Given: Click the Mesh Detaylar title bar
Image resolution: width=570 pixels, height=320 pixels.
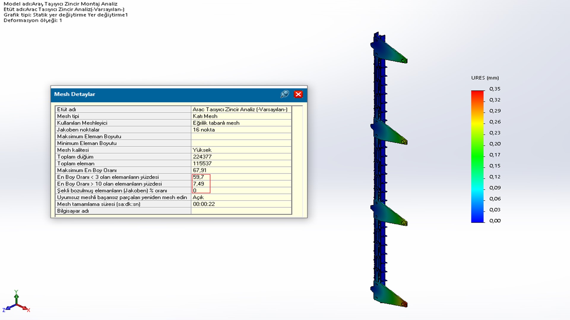Looking at the screenshot, I should [163, 94].
